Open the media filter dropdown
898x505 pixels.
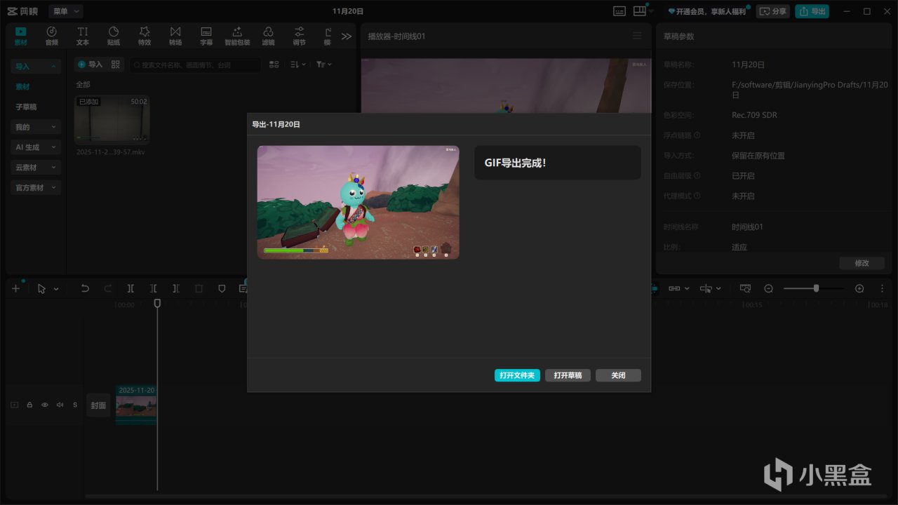(324, 65)
